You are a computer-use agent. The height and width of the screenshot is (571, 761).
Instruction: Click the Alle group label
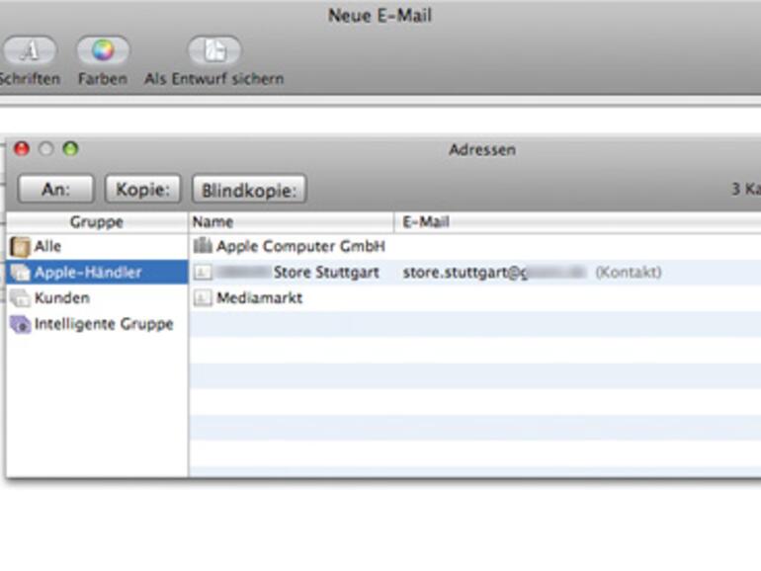[47, 246]
